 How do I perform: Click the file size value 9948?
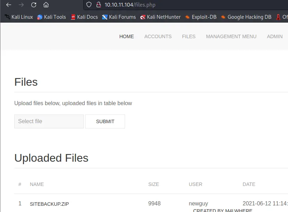(155, 203)
